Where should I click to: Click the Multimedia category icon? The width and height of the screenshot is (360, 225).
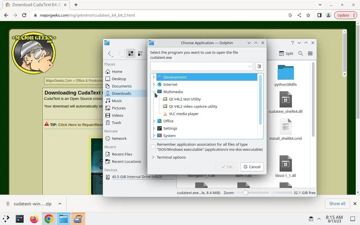pos(159,92)
